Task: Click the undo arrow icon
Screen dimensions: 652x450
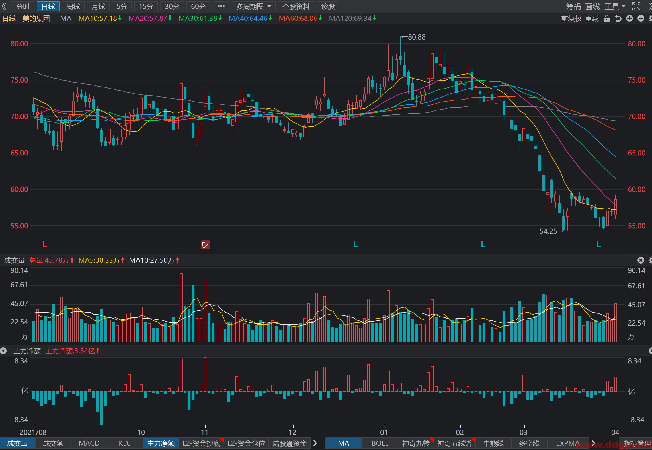Action: point(618,19)
